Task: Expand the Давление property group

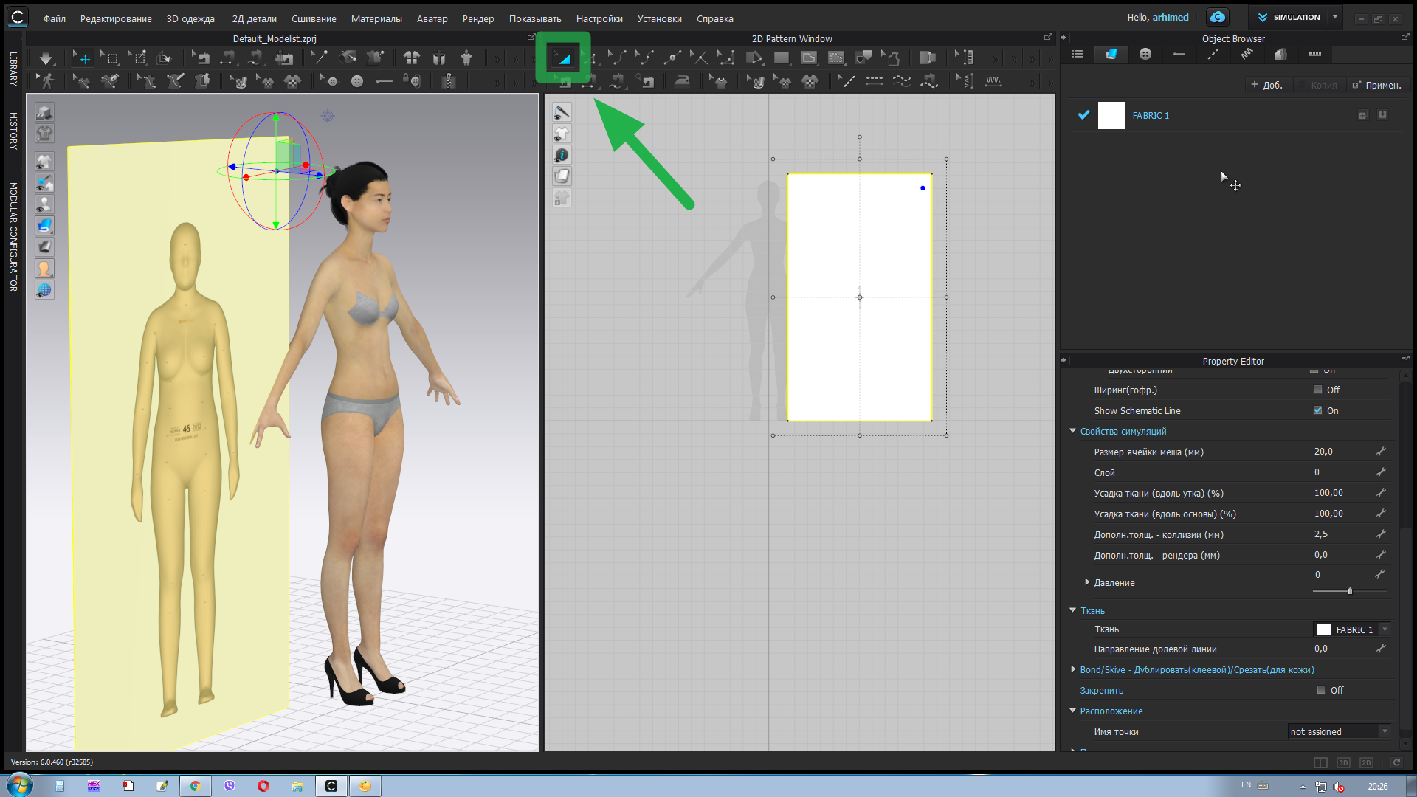Action: [x=1087, y=582]
